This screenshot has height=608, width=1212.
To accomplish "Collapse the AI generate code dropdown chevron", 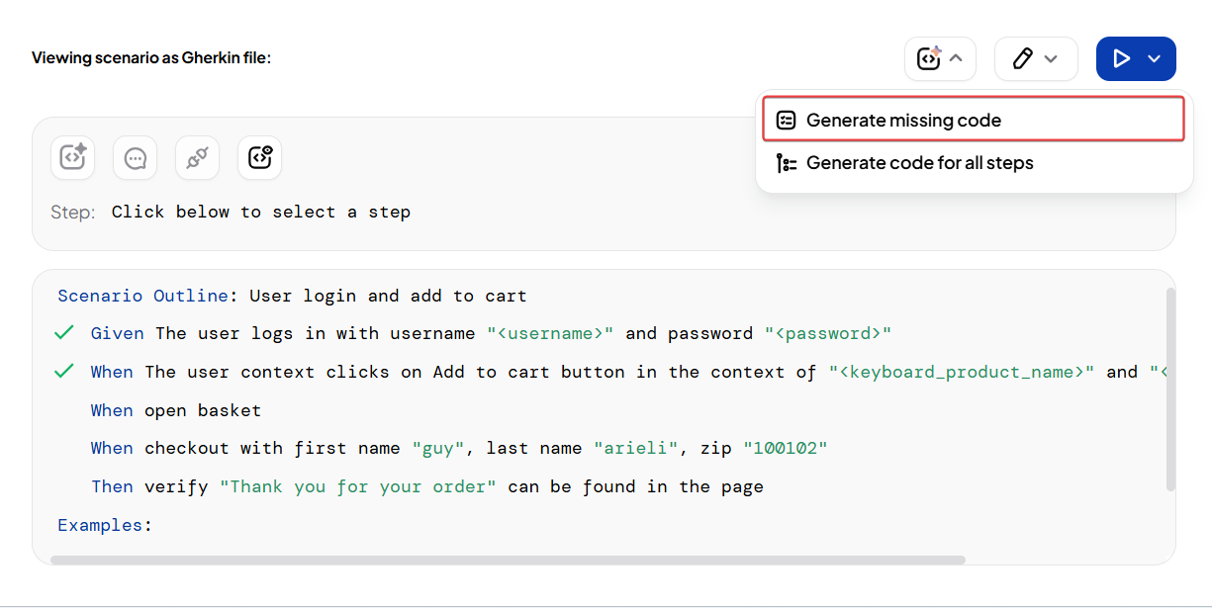I will coord(956,59).
